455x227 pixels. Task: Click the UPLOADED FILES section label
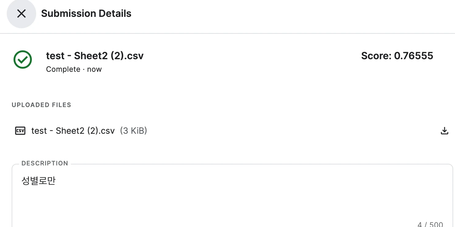(41, 105)
